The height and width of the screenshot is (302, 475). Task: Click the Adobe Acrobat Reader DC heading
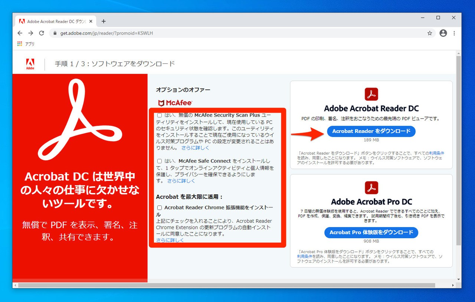click(x=371, y=109)
